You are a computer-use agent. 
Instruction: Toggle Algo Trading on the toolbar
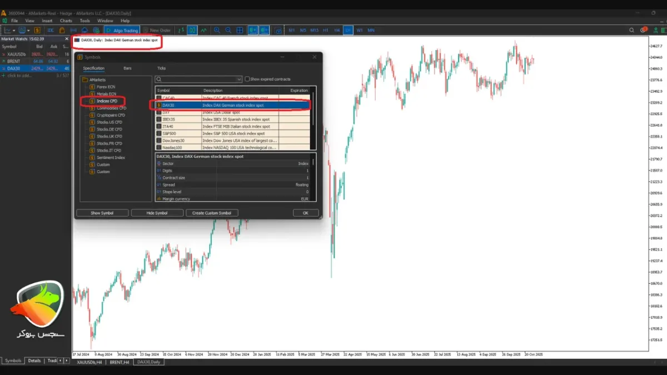[122, 30]
